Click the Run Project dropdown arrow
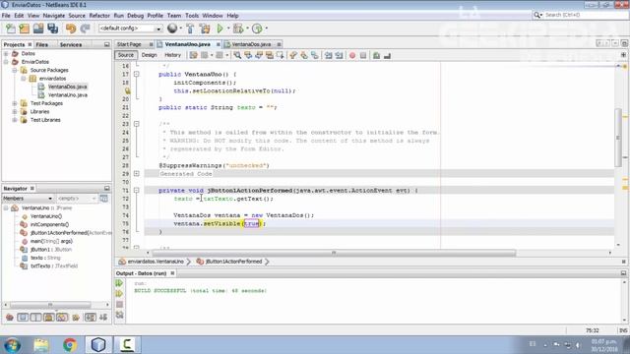The image size is (630, 354). 228,29
